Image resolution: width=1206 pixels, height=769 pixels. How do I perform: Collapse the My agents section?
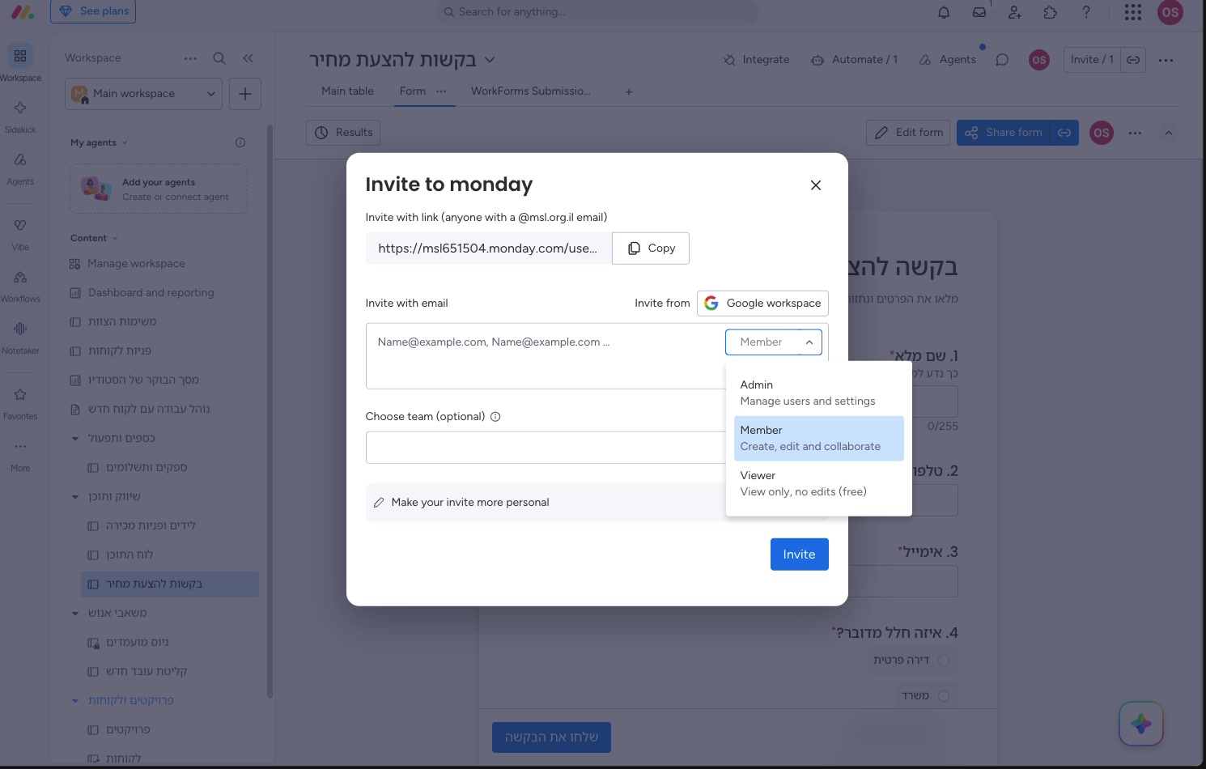(125, 143)
